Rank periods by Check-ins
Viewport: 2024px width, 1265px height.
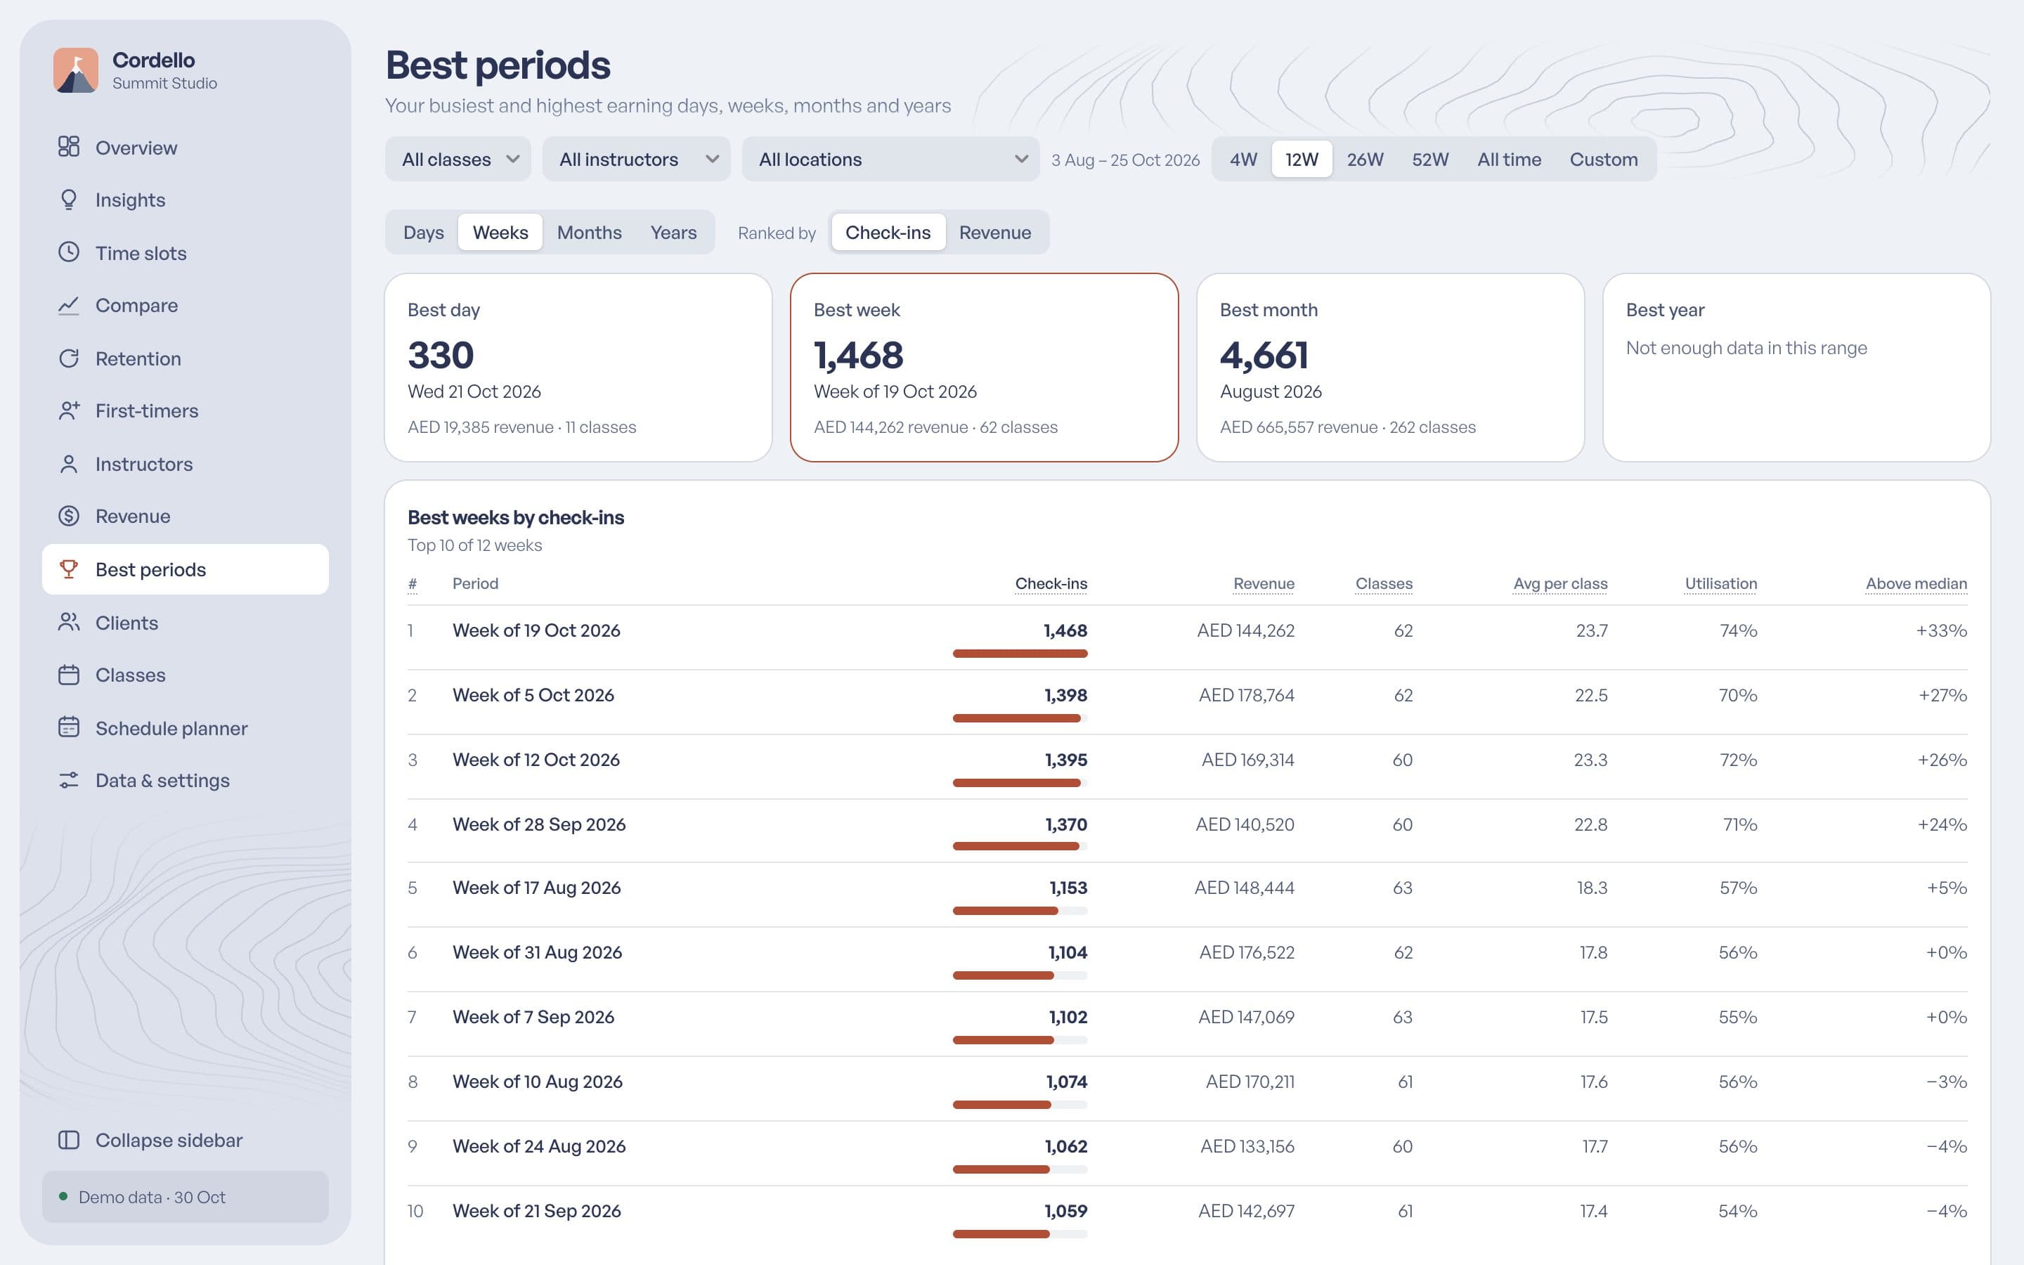(888, 233)
